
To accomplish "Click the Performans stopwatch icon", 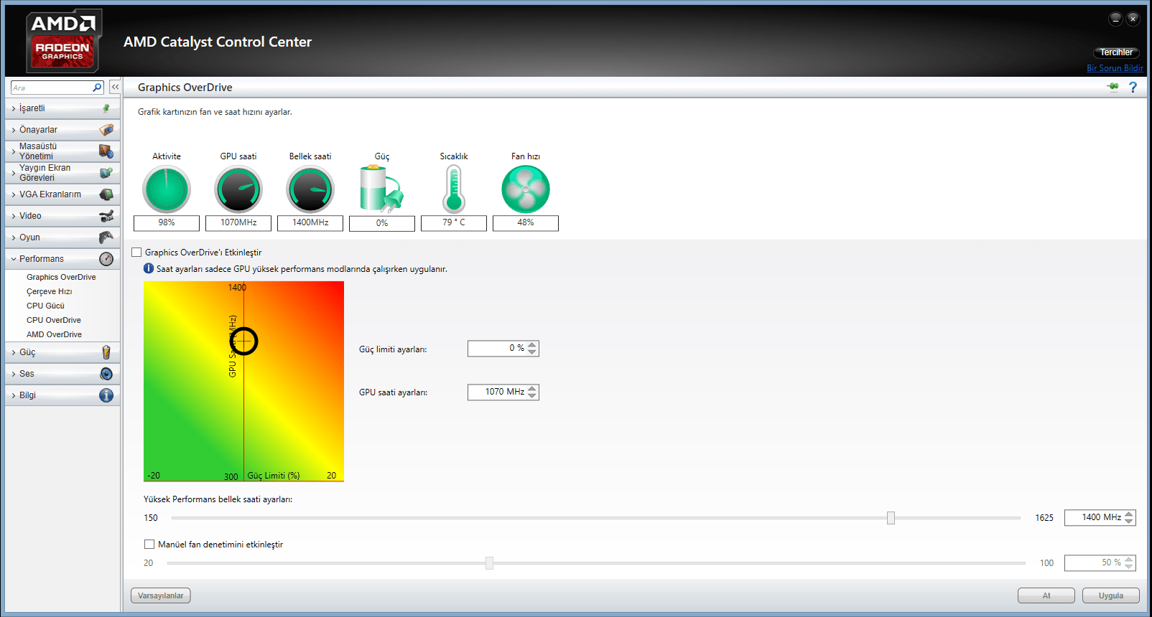I will (106, 259).
